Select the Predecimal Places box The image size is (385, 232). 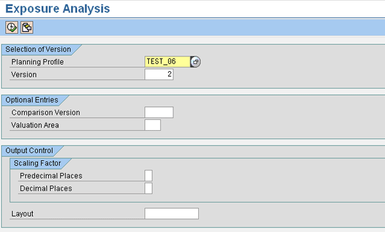(x=149, y=176)
